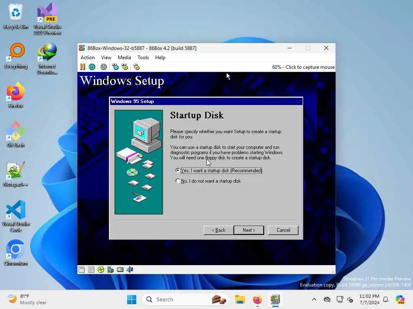Send Ctrl+Alt+Esc via first yellow gear icon
The width and height of the screenshot is (413, 309).
(125, 67)
